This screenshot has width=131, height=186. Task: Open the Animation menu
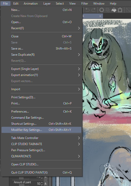(x=31, y=4)
